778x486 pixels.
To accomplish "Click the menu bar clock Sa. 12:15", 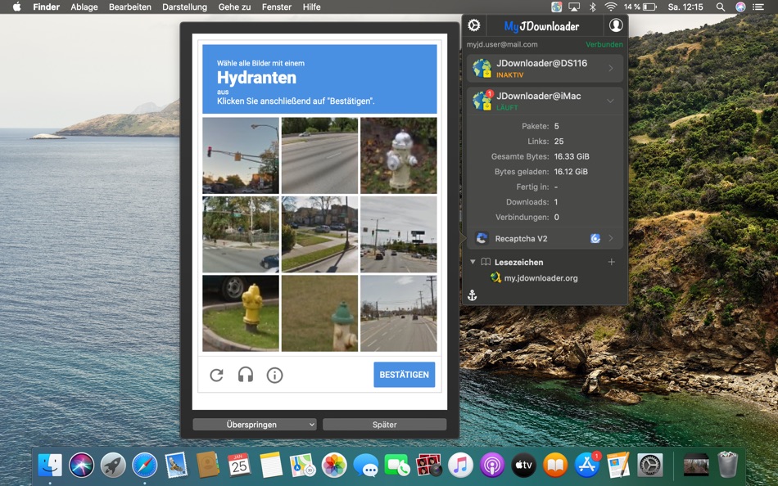I will 685,7.
